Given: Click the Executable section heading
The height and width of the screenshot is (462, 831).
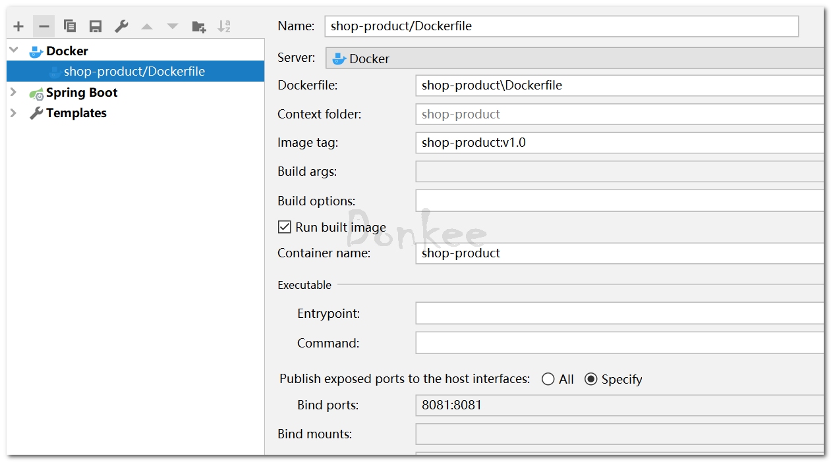Looking at the screenshot, I should click(304, 285).
